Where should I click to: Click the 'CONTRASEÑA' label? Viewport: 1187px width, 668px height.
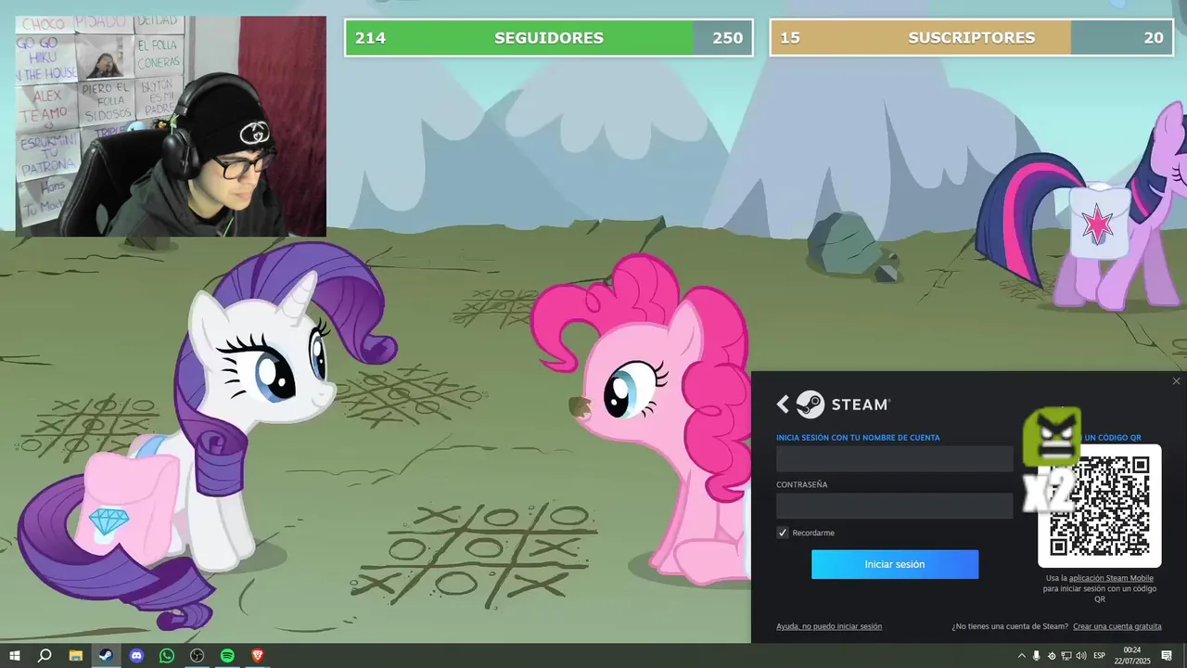[x=802, y=484]
